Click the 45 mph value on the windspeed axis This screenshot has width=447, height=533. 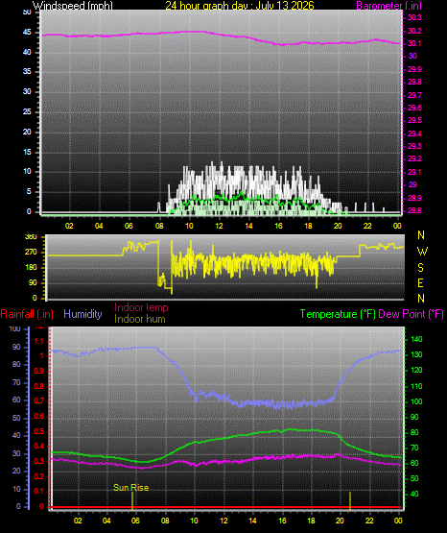point(27,33)
